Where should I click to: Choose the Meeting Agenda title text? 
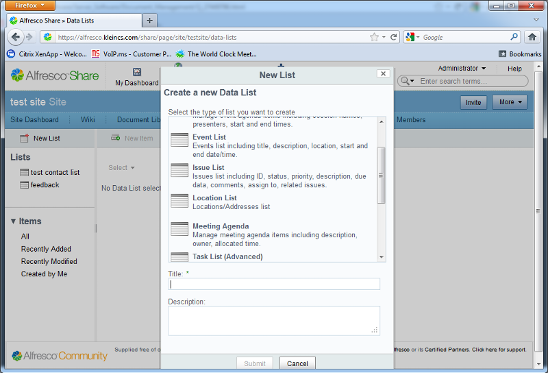pyautogui.click(x=221, y=226)
